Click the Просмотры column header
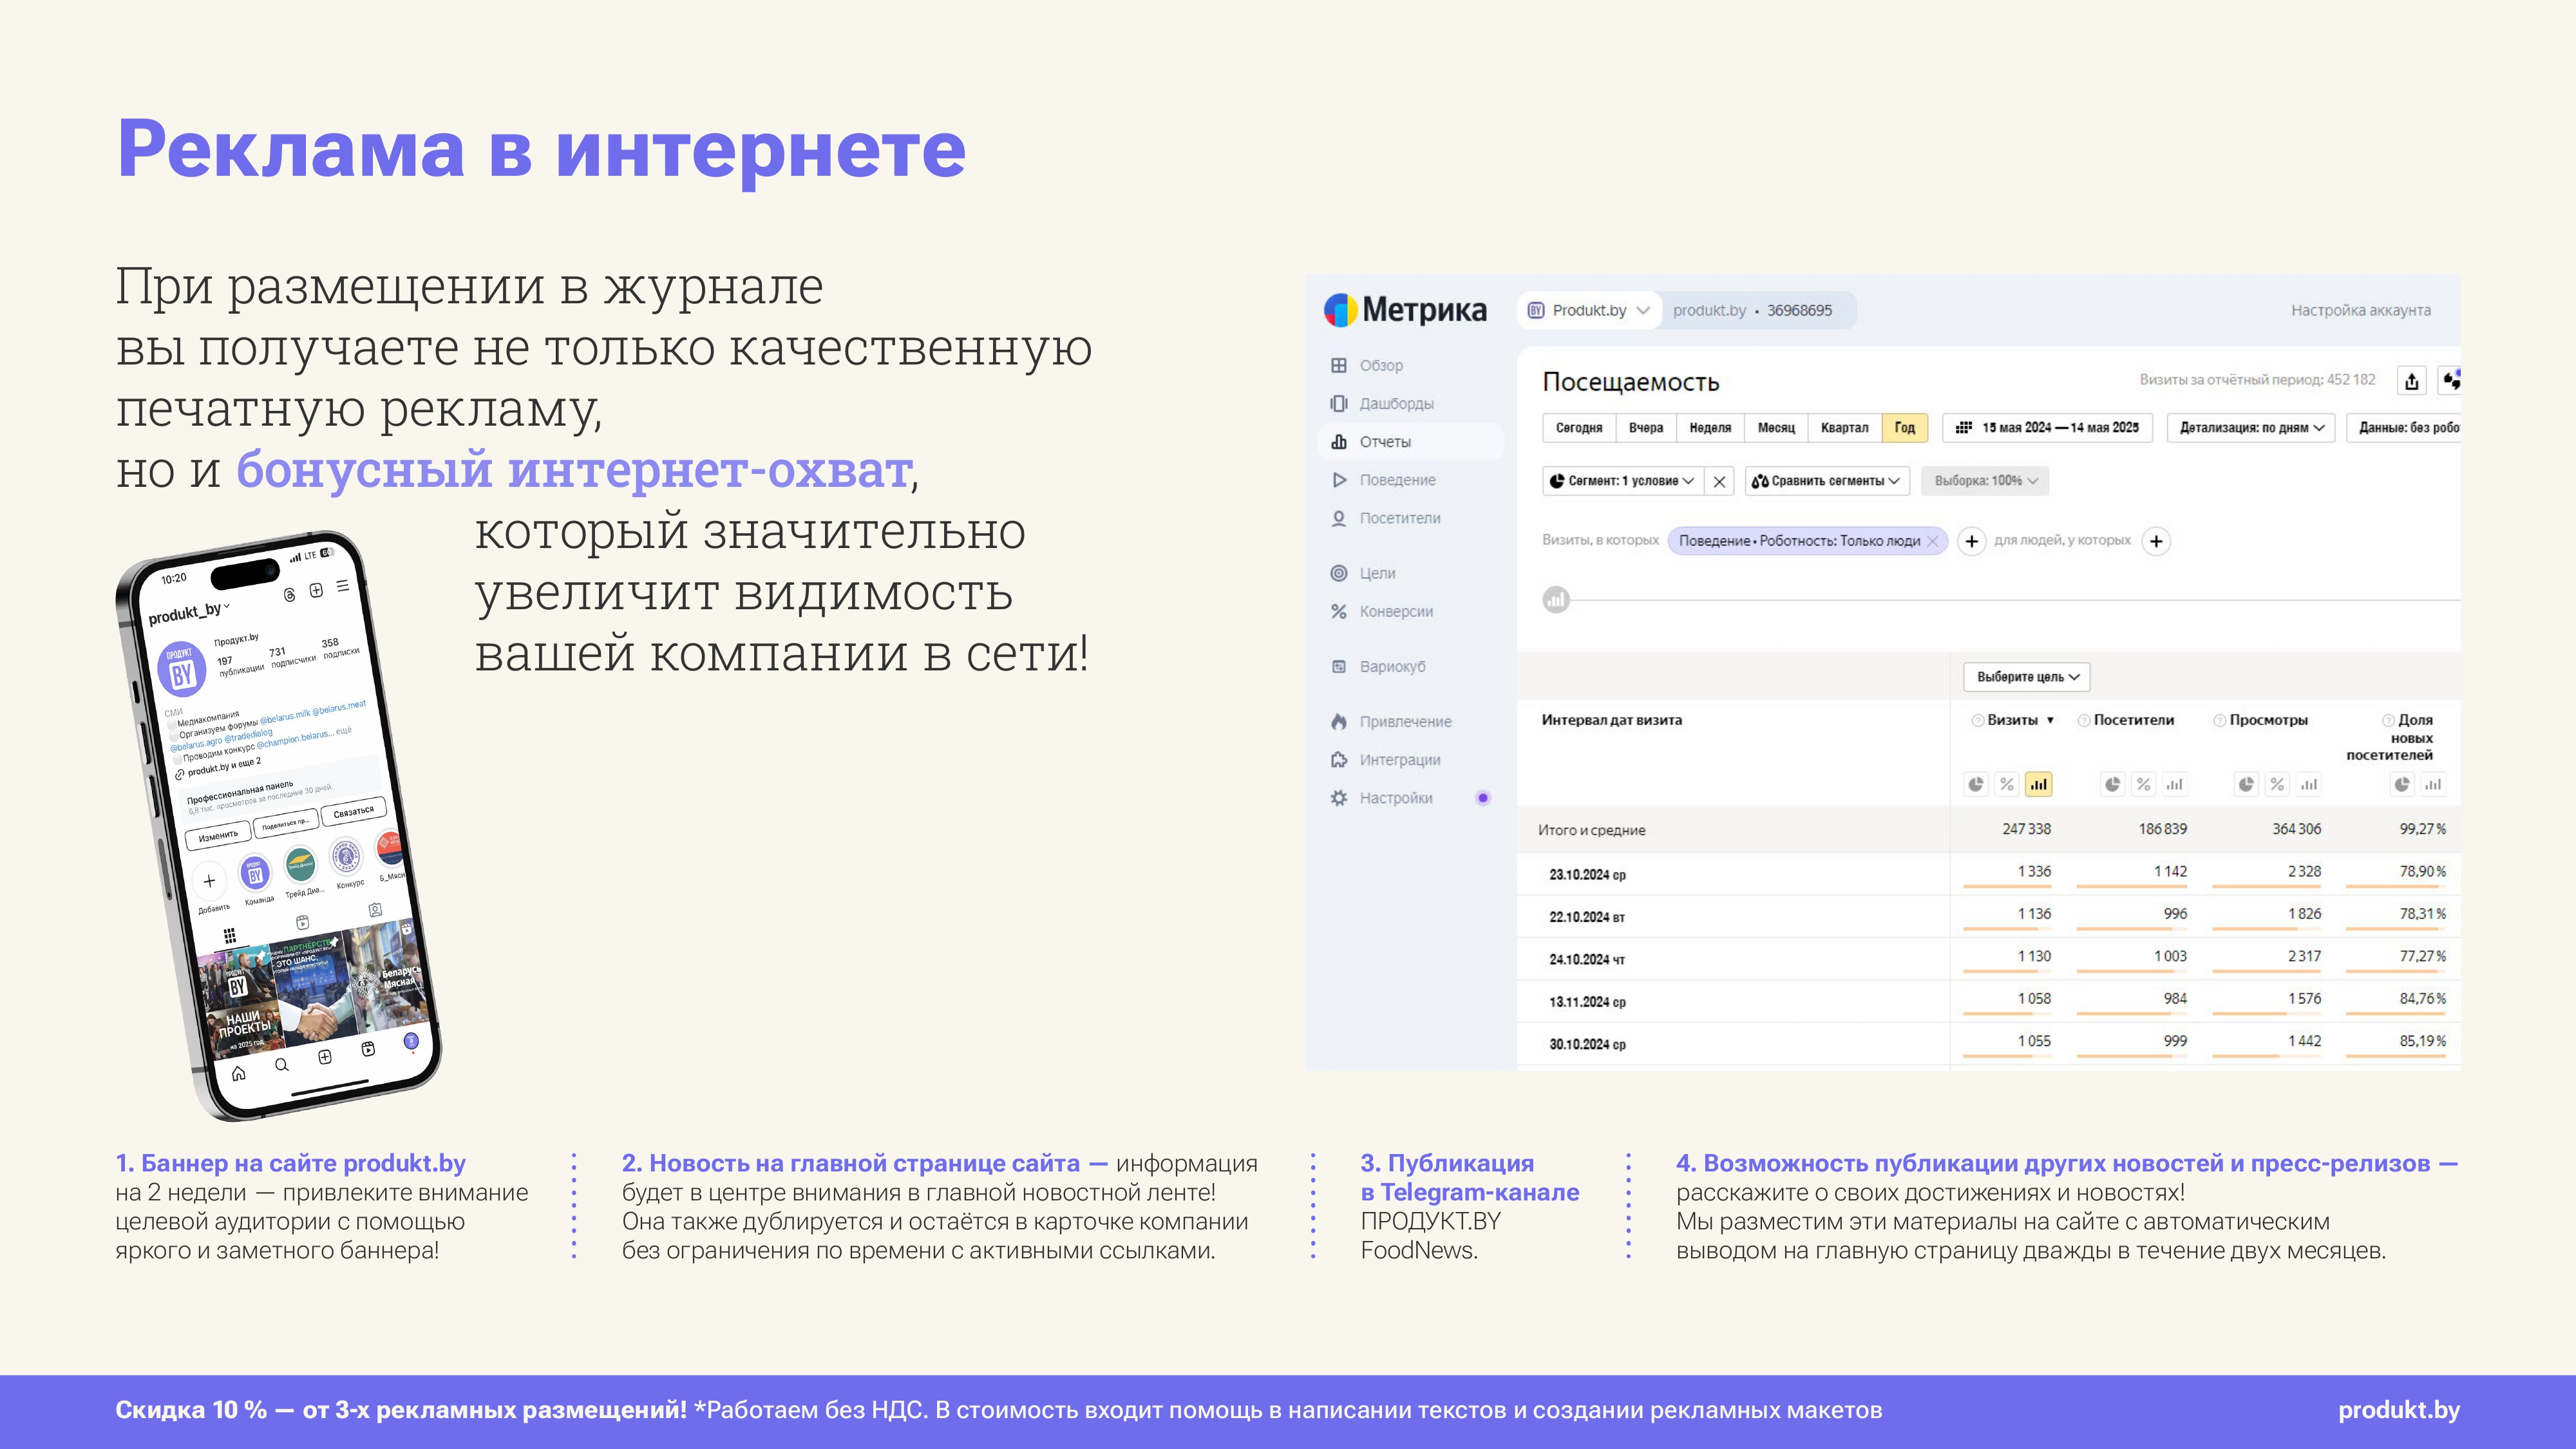2576x1449 pixels. [2268, 720]
